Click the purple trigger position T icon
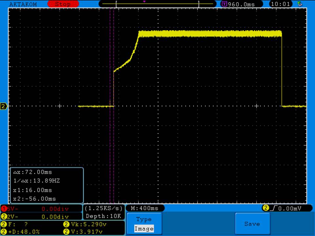Image resolution: width=315 pixels, height=236 pixels. [224, 4]
